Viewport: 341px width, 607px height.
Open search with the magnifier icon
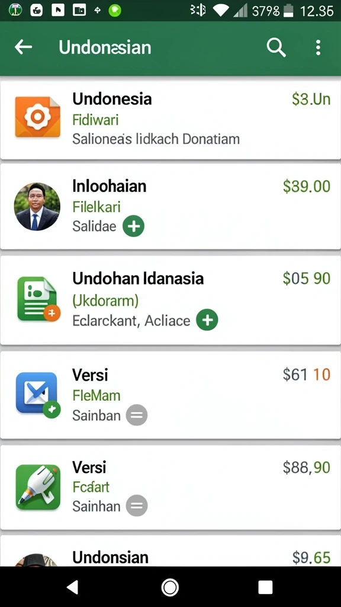[276, 47]
